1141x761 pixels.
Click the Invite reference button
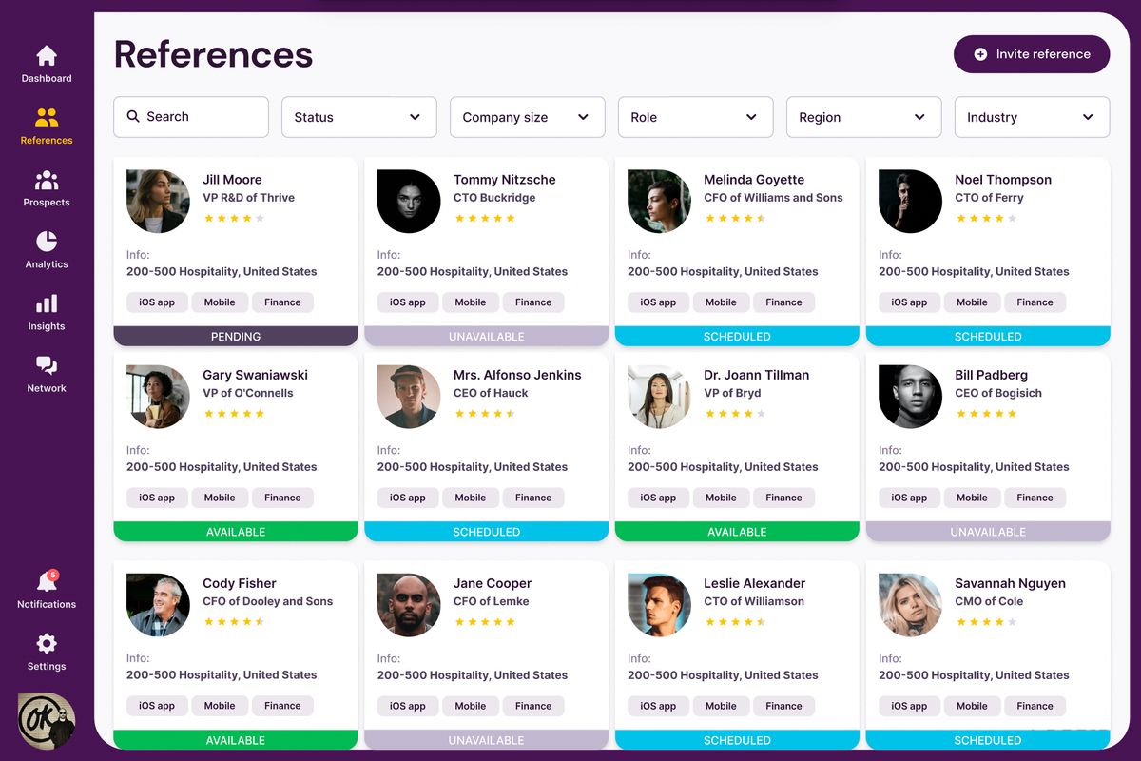(1032, 54)
